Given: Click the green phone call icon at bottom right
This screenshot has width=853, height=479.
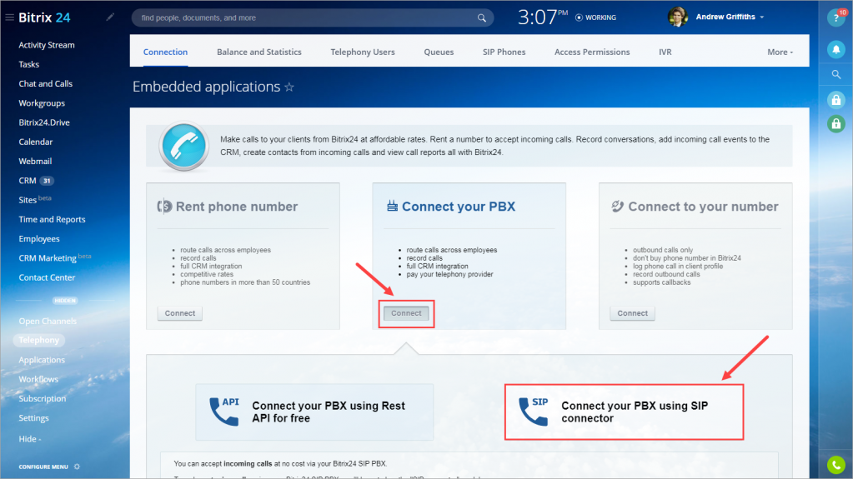Looking at the screenshot, I should pos(836,465).
